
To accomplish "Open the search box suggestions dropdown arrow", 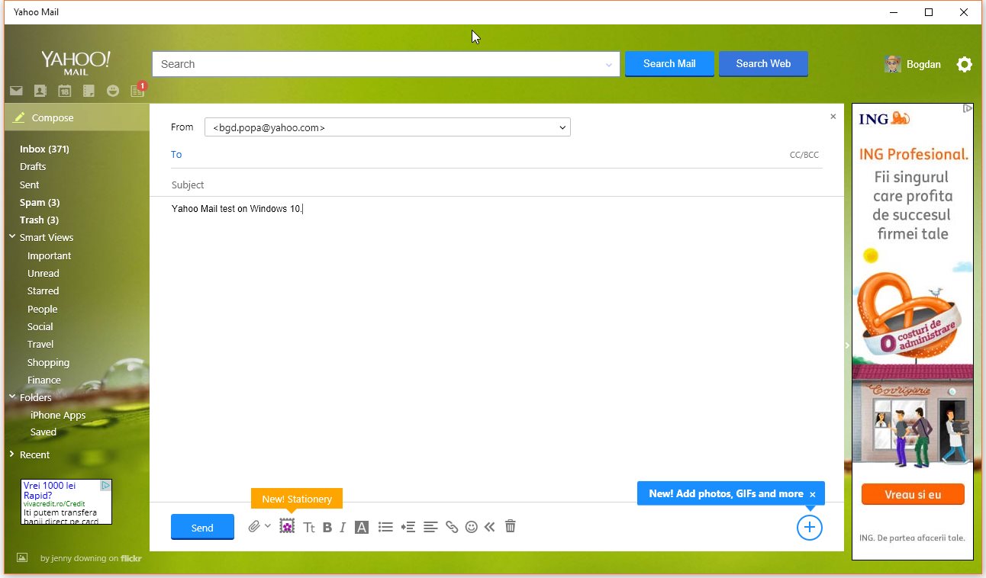I will tap(609, 65).
